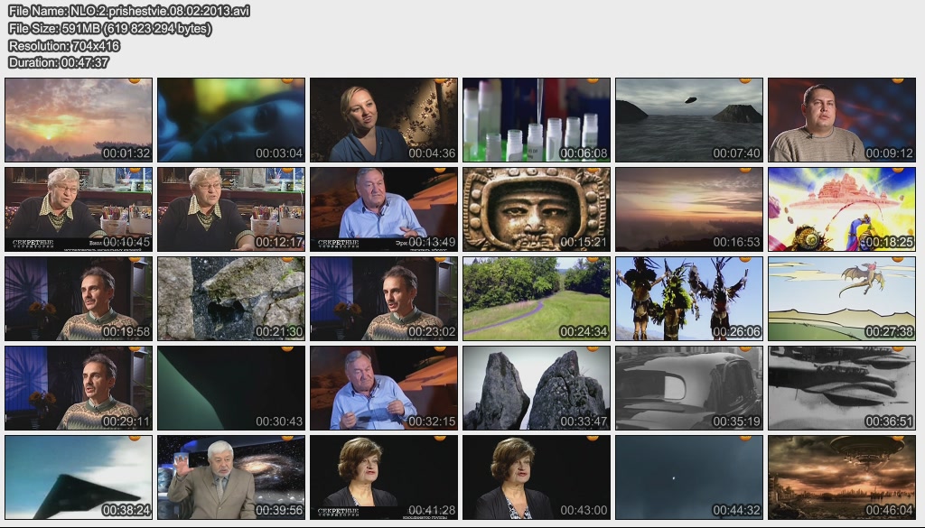Select the standing stones thumbnail at 00:33:47

tap(536, 388)
